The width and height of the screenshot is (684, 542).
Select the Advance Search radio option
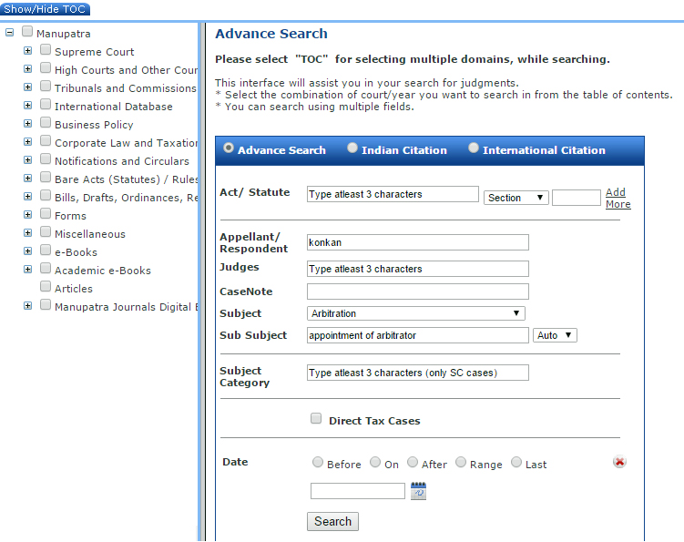229,148
